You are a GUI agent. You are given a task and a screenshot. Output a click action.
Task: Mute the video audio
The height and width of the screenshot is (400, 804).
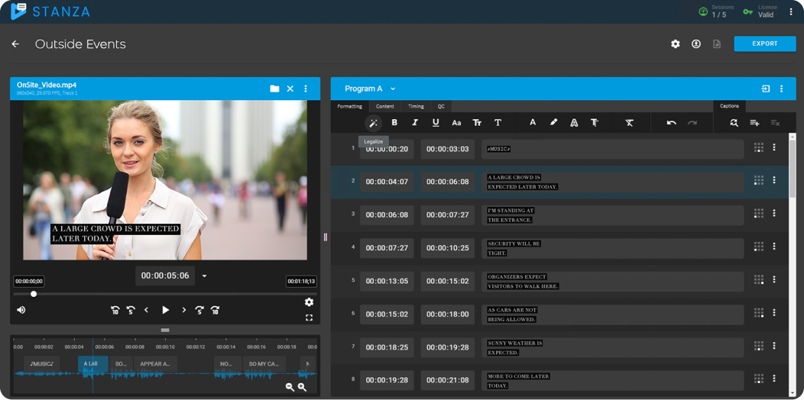(x=21, y=310)
